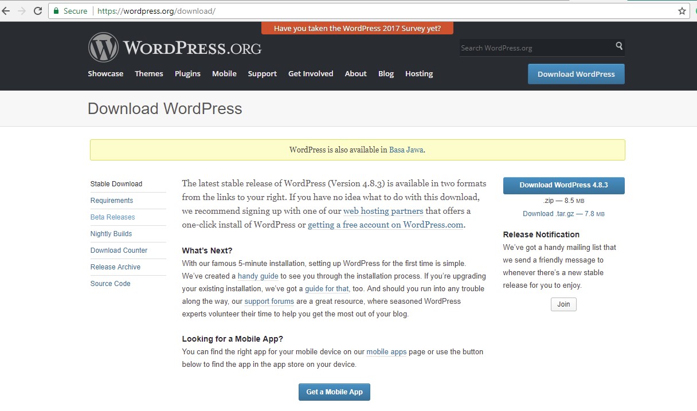Image resolution: width=697 pixels, height=411 pixels.
Task: Click the search magnifier icon
Action: click(x=619, y=46)
